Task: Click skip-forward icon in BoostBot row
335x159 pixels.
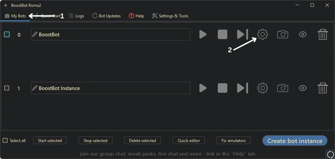Action: click(243, 34)
